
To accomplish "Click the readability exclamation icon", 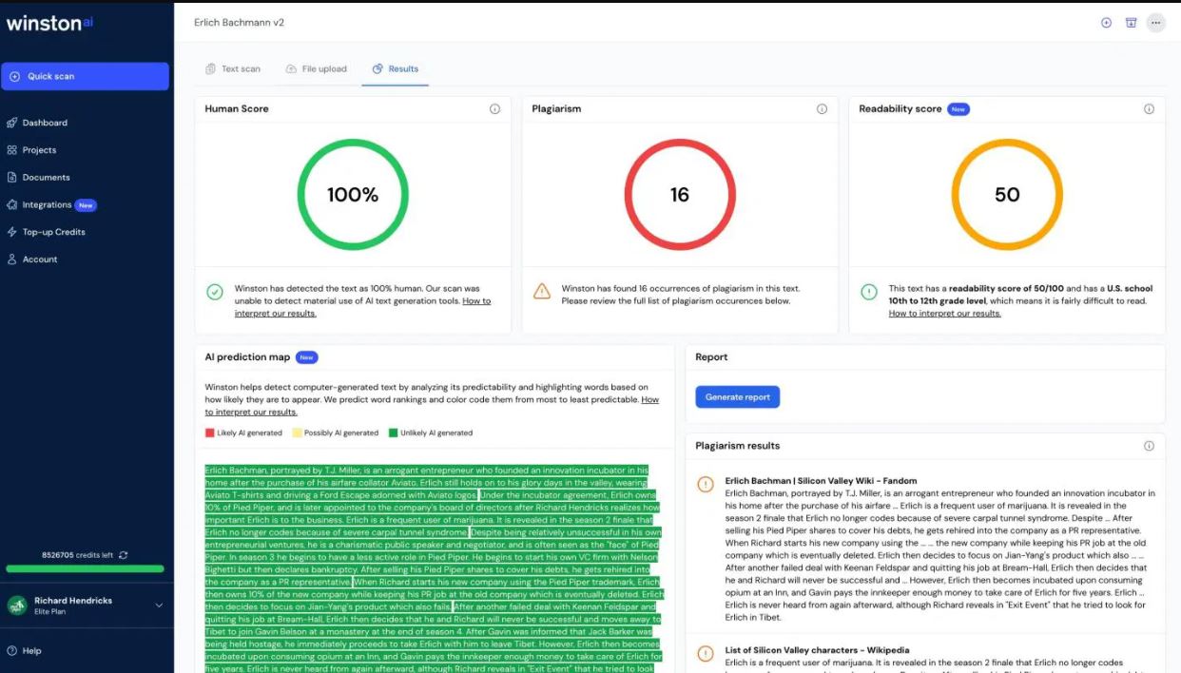I will (869, 292).
